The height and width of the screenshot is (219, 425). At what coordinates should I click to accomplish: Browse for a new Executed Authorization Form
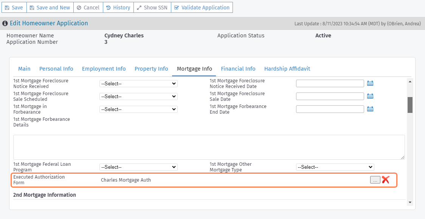pyautogui.click(x=375, y=180)
